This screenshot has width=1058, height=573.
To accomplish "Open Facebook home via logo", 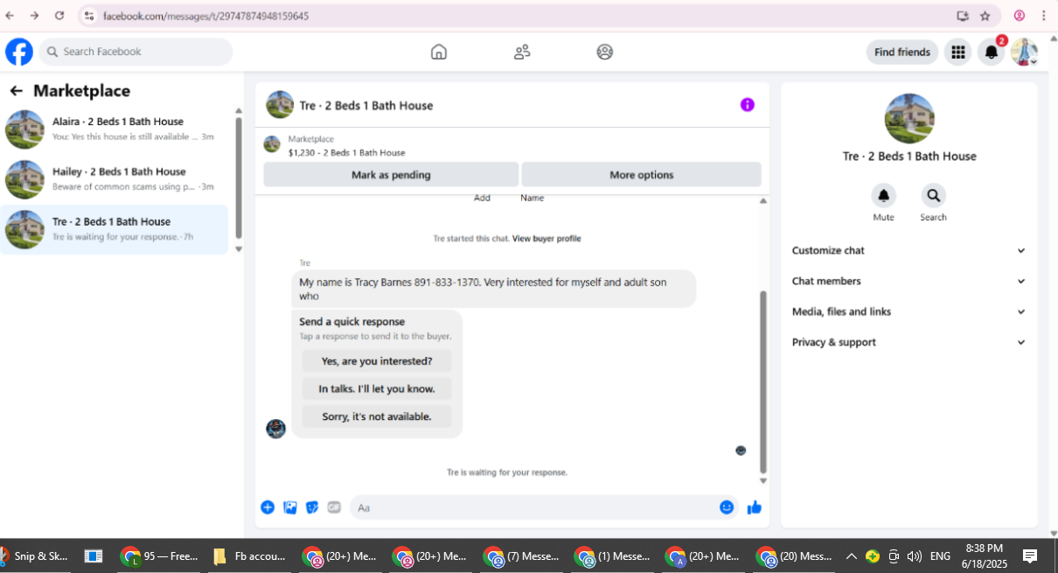I will pos(19,52).
